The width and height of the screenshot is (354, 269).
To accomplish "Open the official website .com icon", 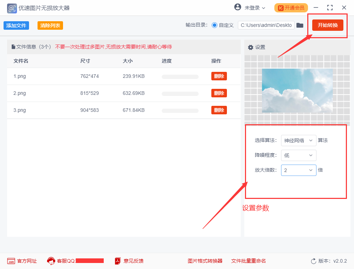I will click(x=11, y=261).
